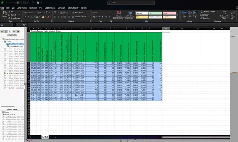
Task: Click the Sil (Delete cells) icon
Action: 190,13
